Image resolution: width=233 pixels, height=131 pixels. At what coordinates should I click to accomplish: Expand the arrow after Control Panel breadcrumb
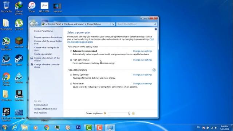coord(62,24)
